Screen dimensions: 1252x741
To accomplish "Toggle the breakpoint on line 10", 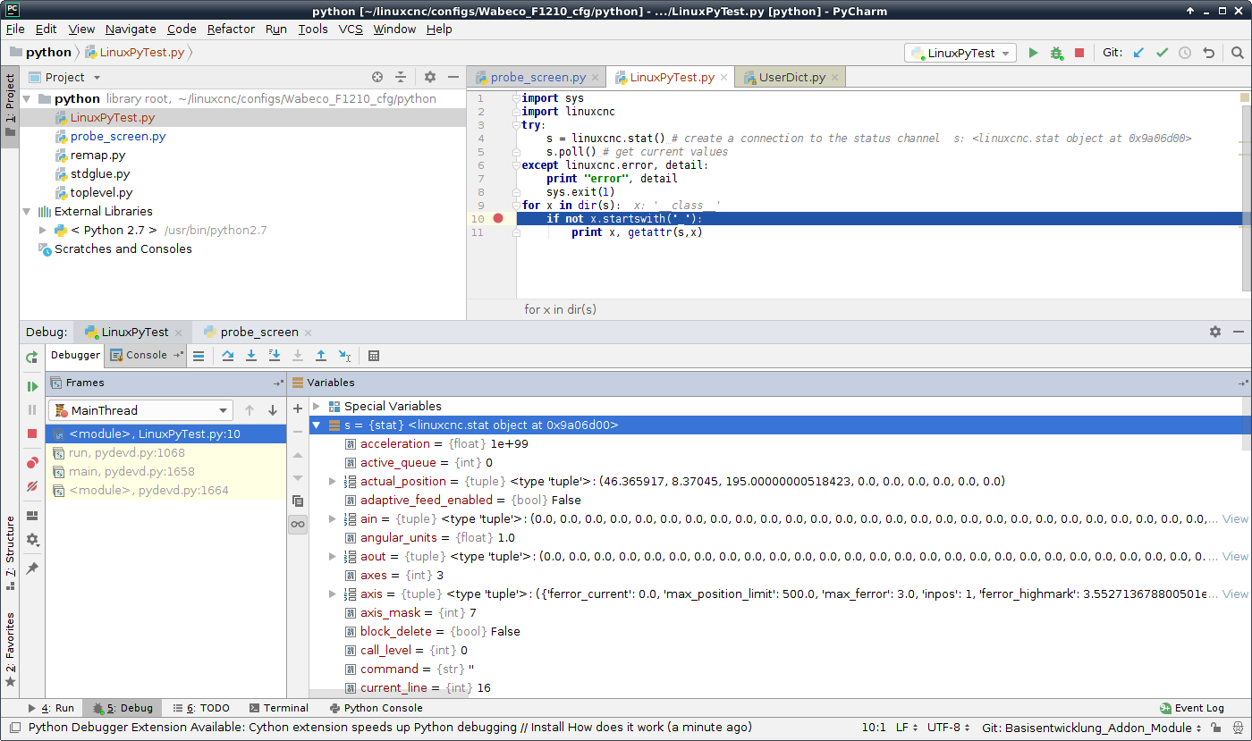I will (x=498, y=219).
